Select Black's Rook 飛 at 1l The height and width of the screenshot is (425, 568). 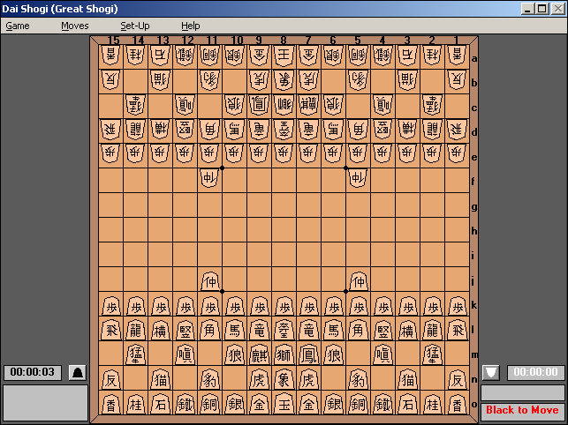457,330
